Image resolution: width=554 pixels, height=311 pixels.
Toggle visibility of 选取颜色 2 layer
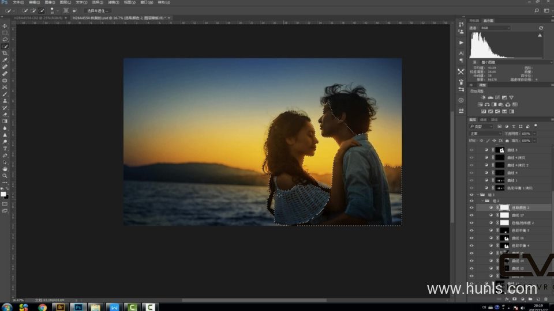(471, 207)
